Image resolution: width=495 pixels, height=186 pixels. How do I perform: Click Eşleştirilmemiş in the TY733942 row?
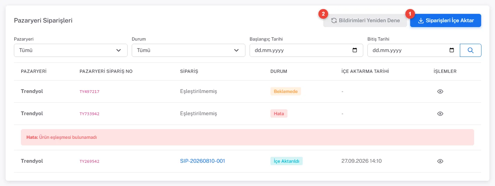click(198, 113)
